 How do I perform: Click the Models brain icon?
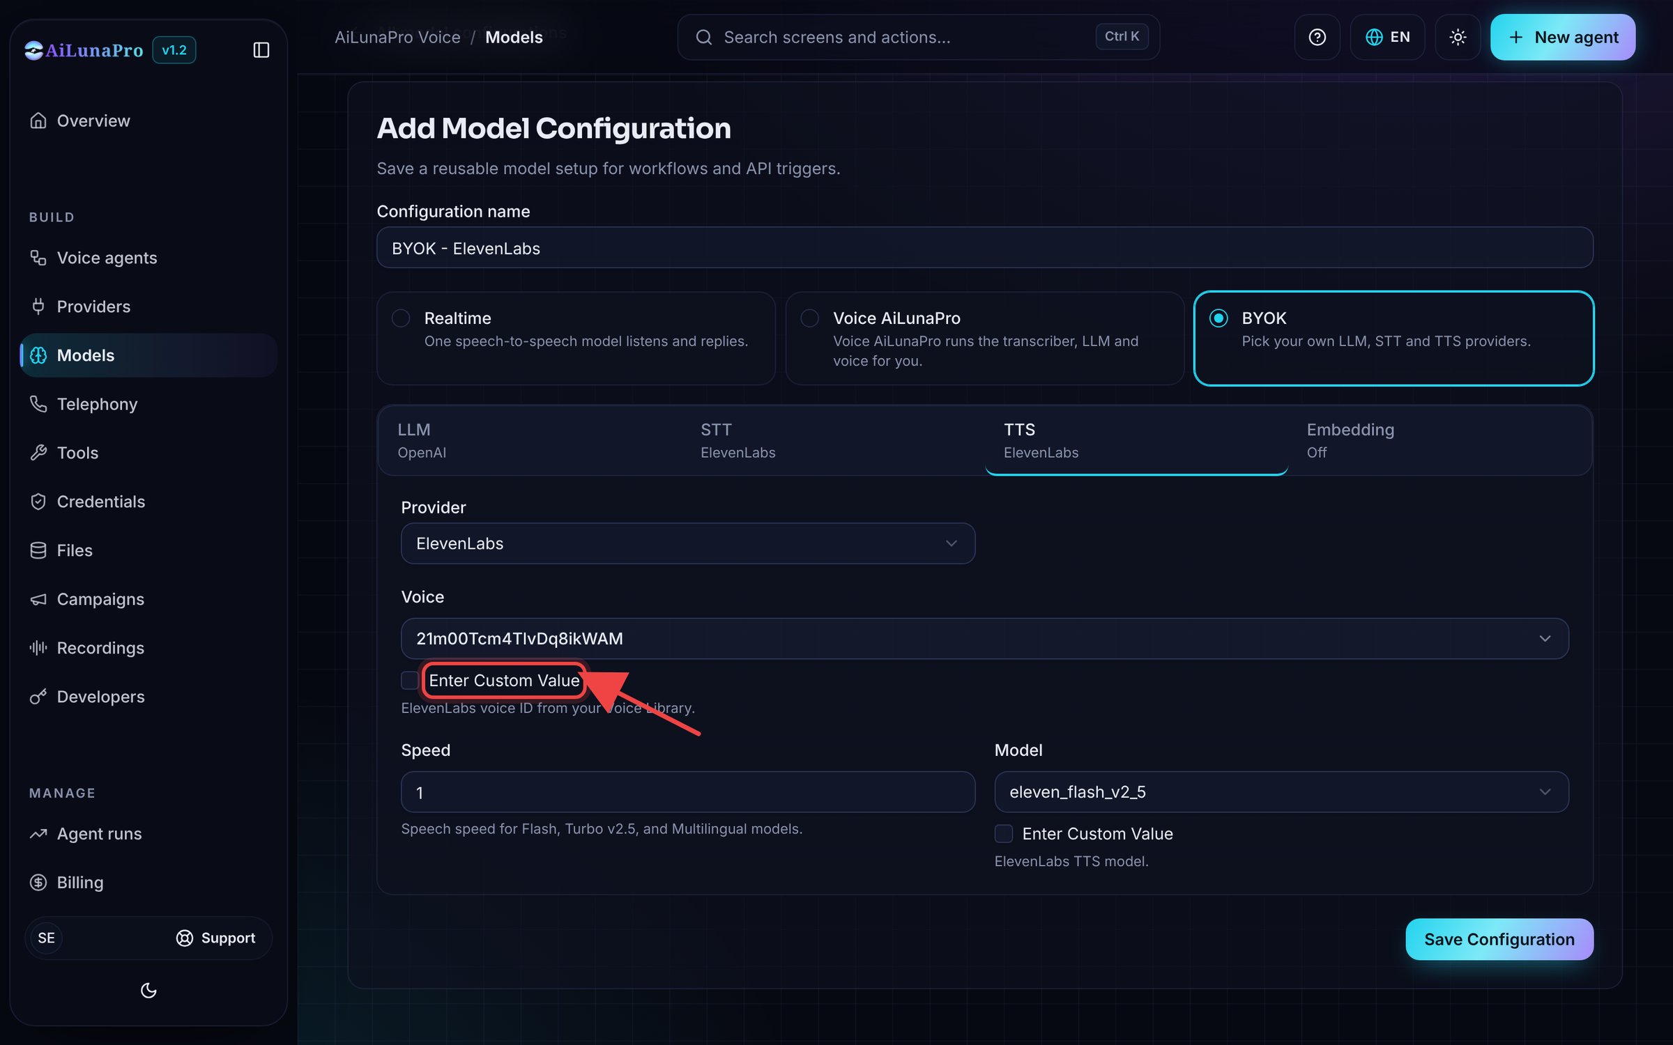[x=38, y=355]
